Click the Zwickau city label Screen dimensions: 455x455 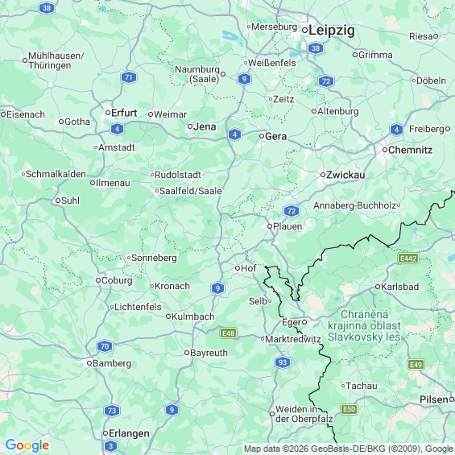(x=345, y=175)
